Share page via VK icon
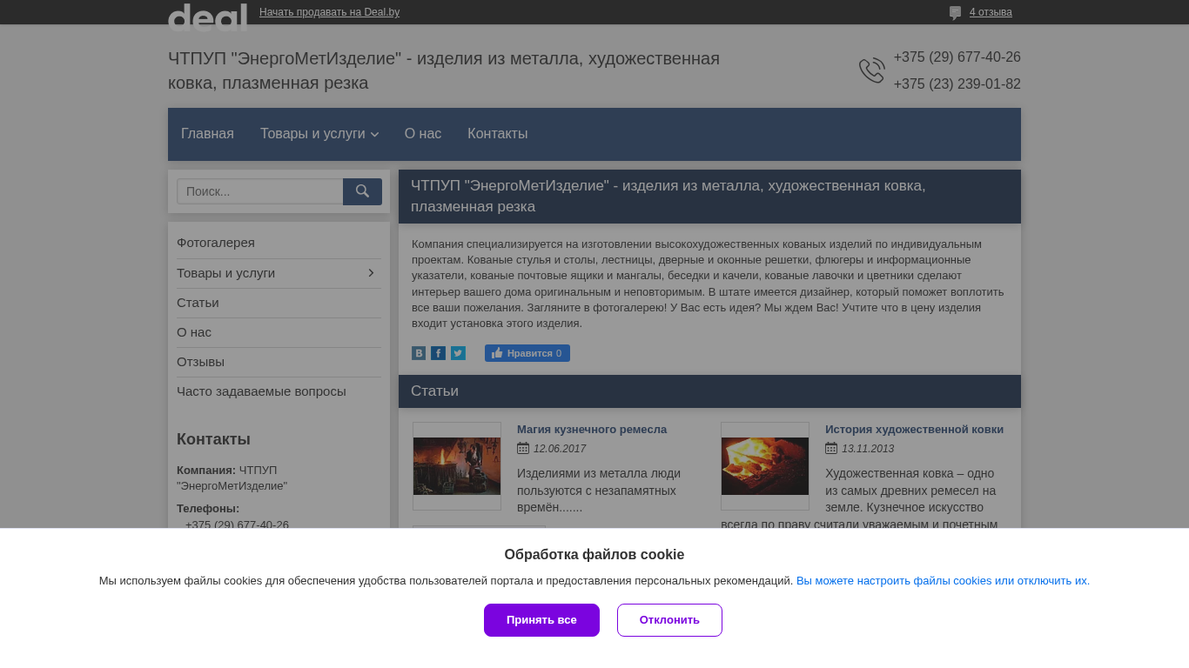 pos(419,353)
